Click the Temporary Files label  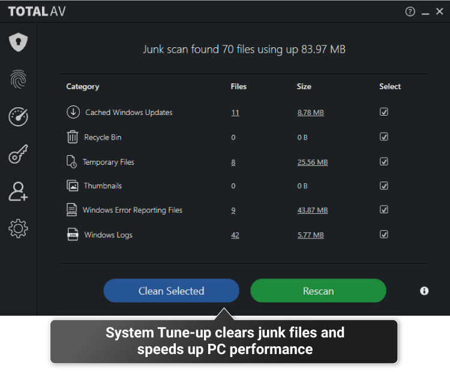coord(109,162)
